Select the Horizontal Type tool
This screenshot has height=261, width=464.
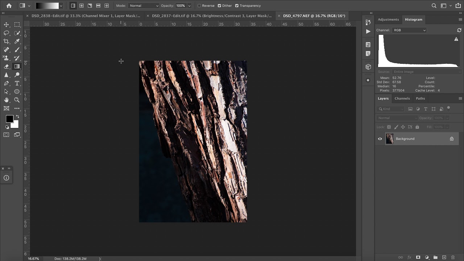pos(17,83)
